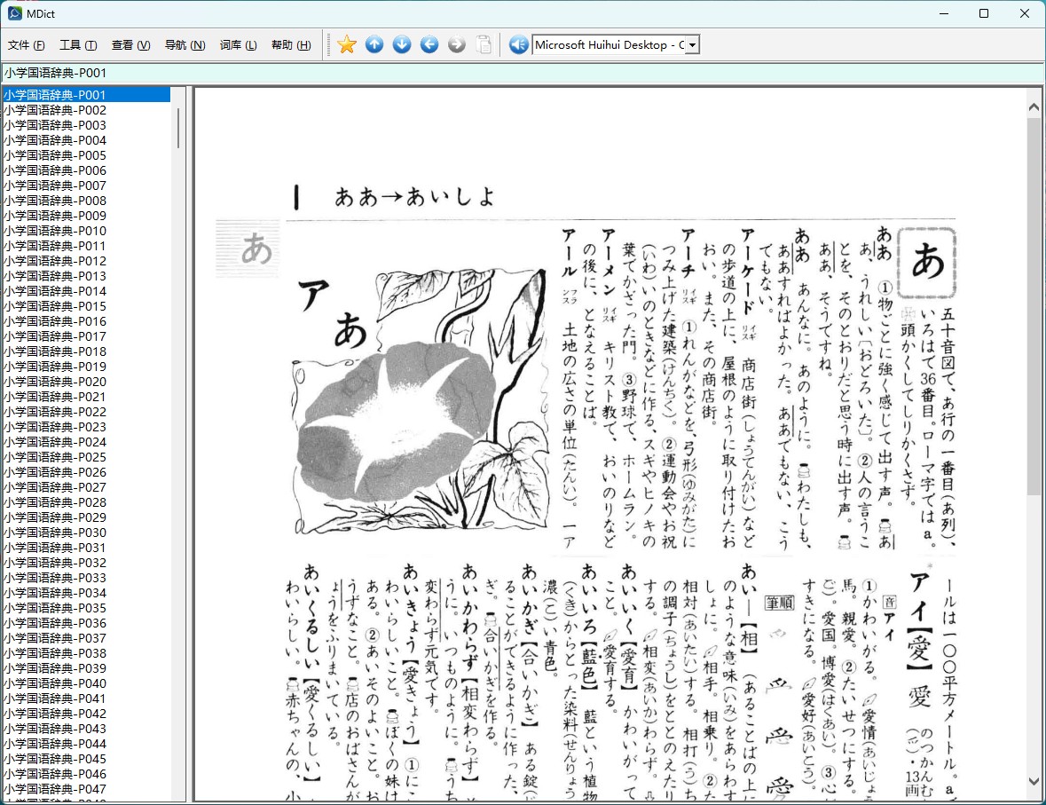Select entry 小学国语辞典-P042
This screenshot has width=1046, height=805.
(86, 714)
